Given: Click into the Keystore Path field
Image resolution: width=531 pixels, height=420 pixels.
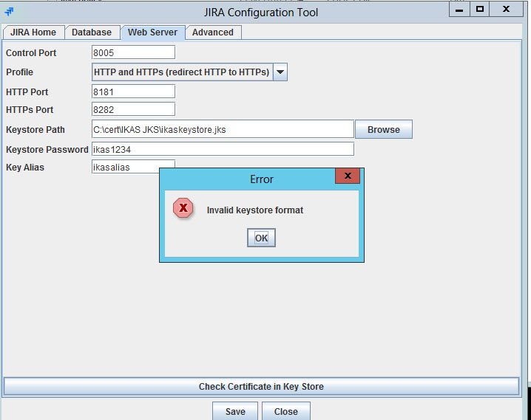Looking at the screenshot, I should pyautogui.click(x=223, y=129).
